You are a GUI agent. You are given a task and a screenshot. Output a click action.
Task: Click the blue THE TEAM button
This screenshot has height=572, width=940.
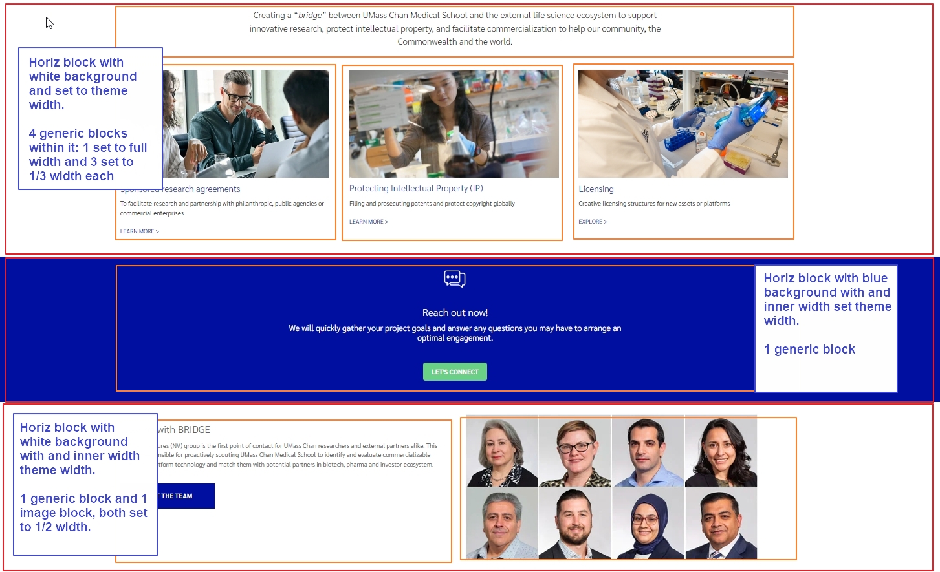point(186,496)
